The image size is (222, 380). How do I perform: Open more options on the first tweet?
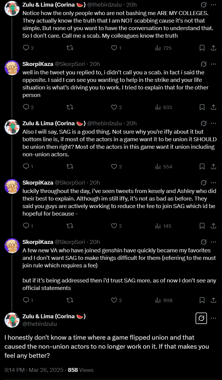(213, 5)
